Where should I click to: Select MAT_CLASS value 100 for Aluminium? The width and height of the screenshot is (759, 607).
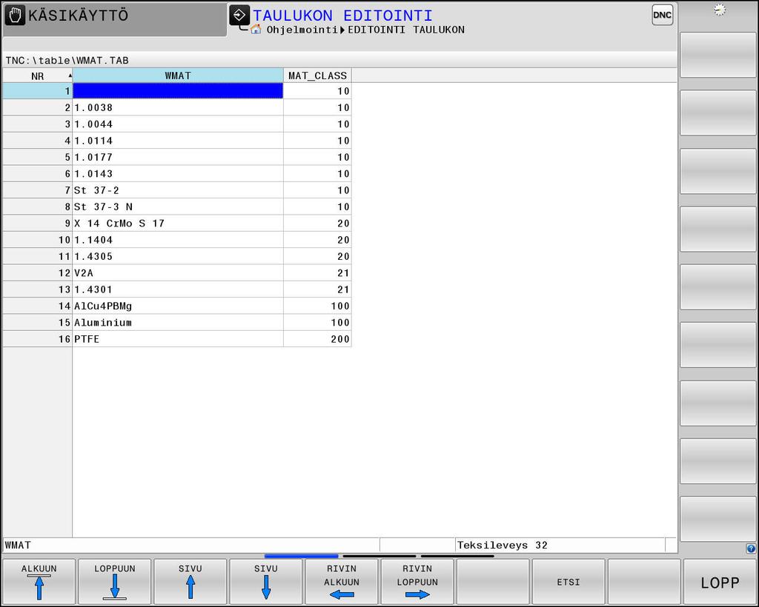(317, 322)
